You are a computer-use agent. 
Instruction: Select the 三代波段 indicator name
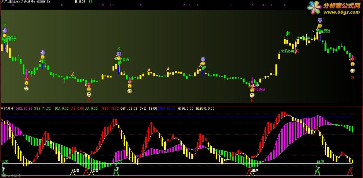pos(7,109)
